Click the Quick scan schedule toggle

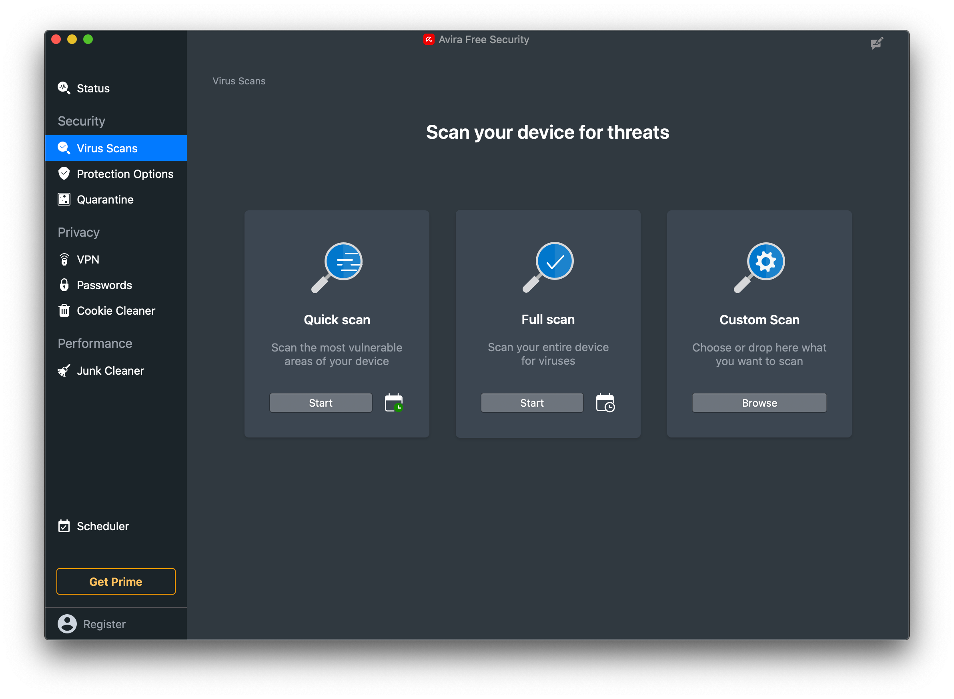pyautogui.click(x=394, y=403)
